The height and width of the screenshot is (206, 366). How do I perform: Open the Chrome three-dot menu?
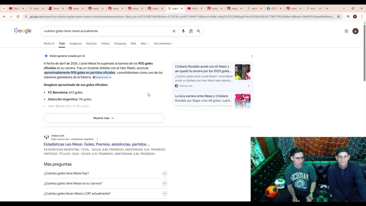[362, 17]
